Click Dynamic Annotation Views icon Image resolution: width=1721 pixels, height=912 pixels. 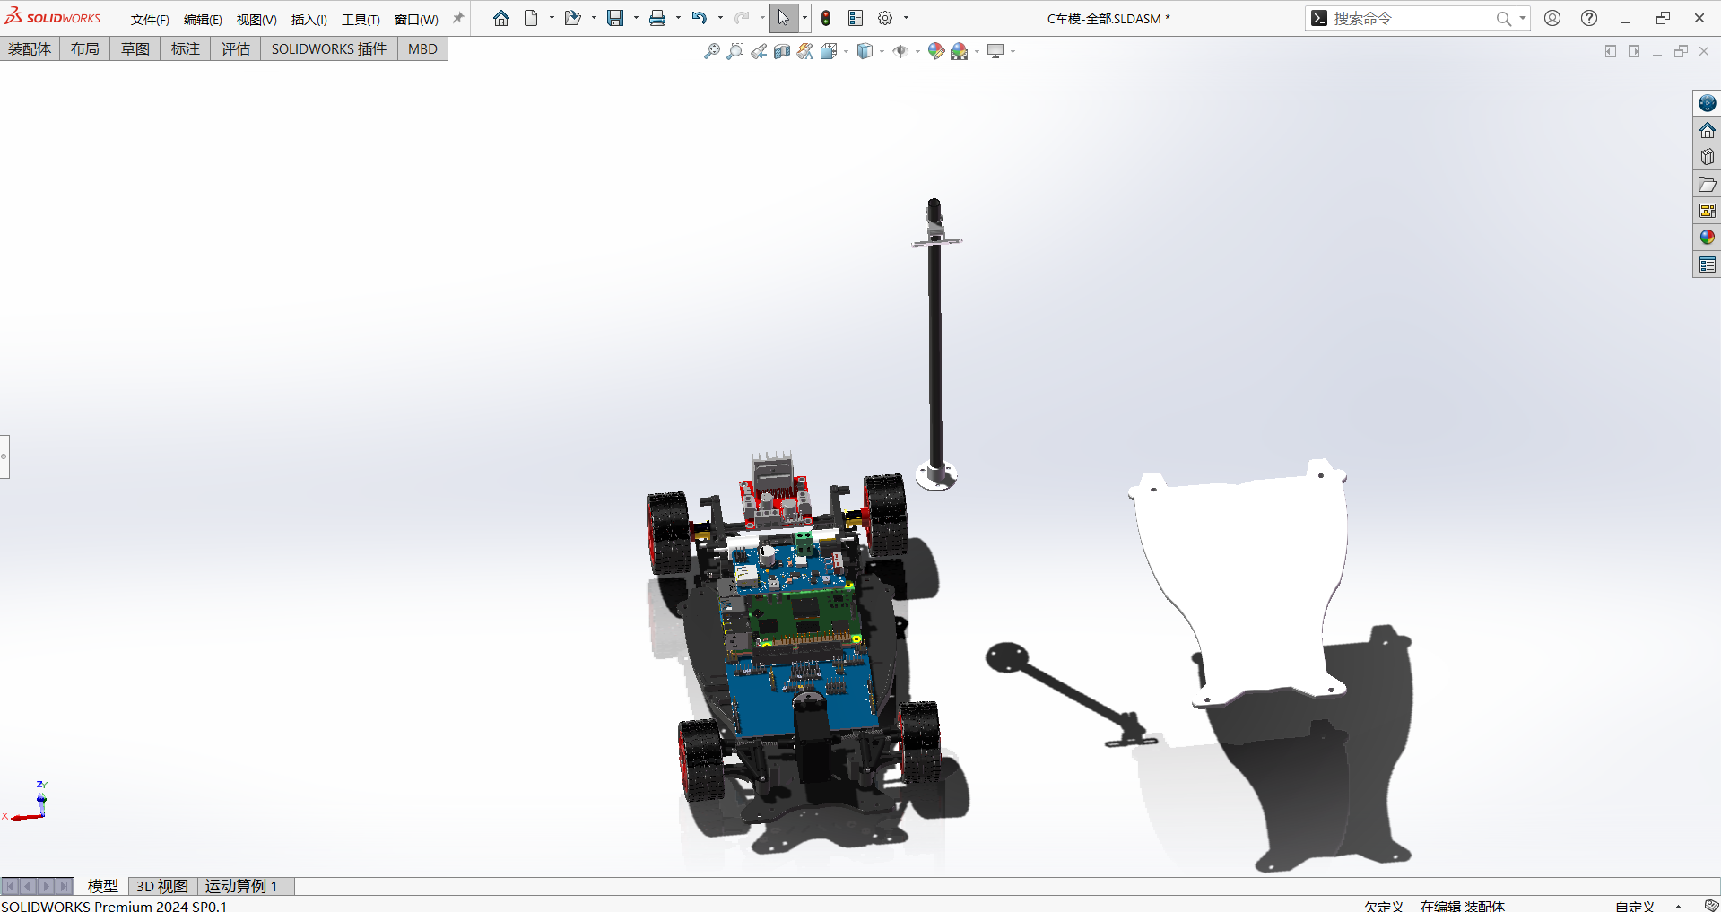click(805, 51)
